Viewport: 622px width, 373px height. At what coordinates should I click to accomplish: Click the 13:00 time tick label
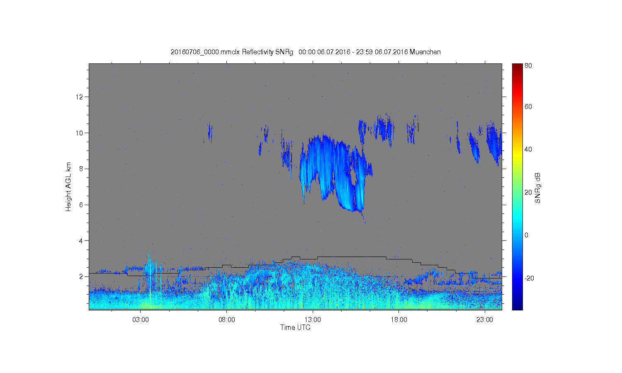313,320
